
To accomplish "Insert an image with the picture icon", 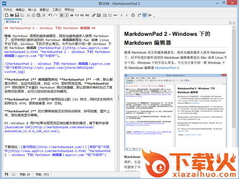I will (99, 15).
